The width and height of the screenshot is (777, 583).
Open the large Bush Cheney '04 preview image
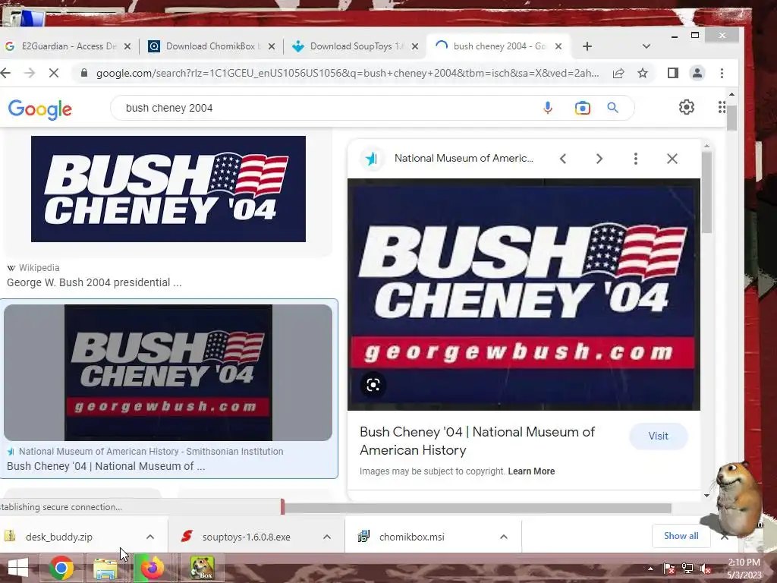(524, 295)
